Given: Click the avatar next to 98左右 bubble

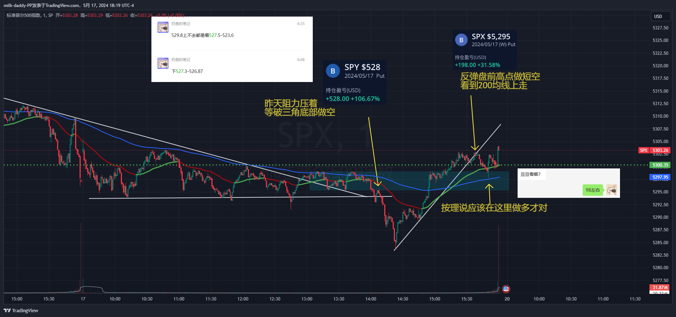Looking at the screenshot, I should click(612, 190).
